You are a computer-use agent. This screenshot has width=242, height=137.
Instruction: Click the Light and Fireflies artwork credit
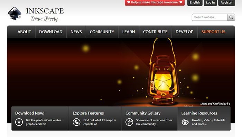coord(215,104)
